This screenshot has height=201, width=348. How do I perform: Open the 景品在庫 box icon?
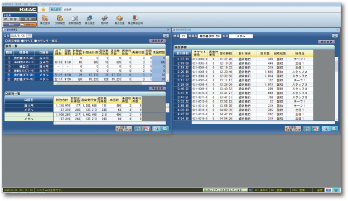click(x=119, y=19)
